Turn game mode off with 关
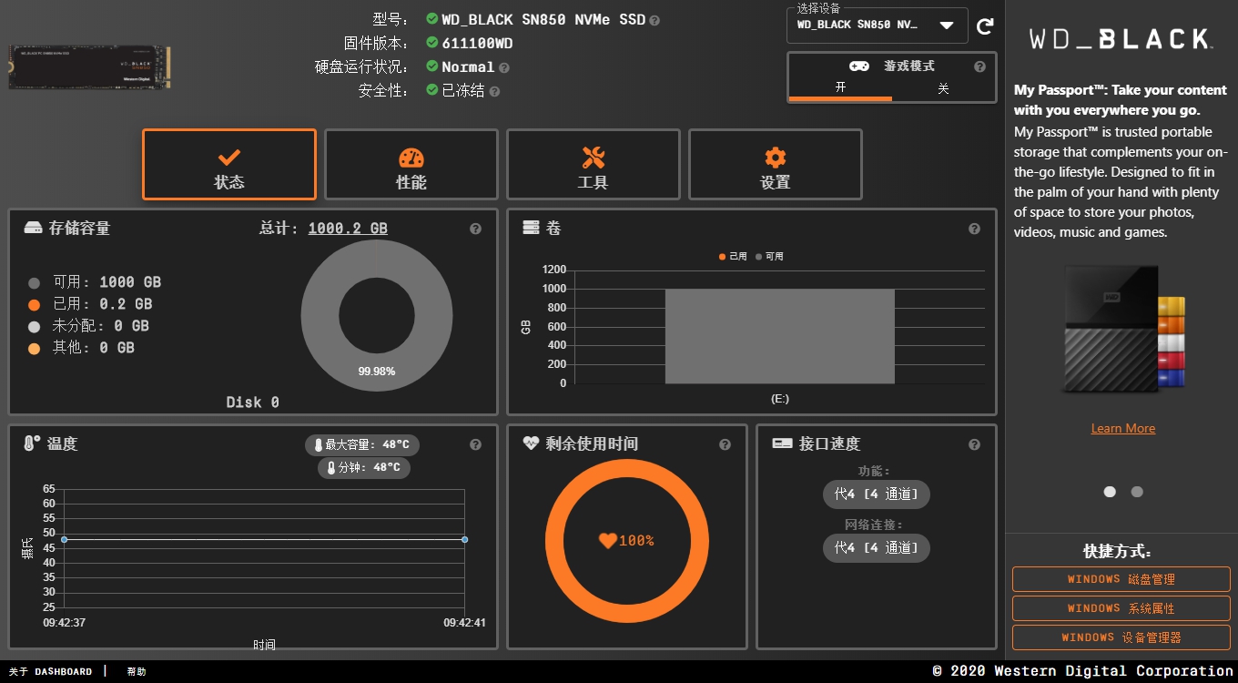 [x=943, y=88]
